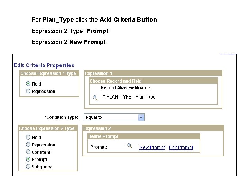Click the 'equal to' combo box text

coord(111,117)
